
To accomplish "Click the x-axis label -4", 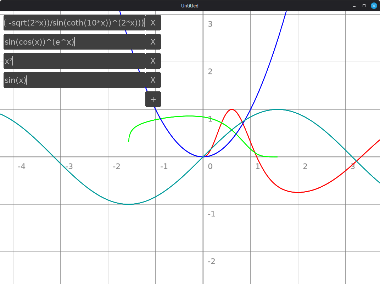I will [x=21, y=166].
